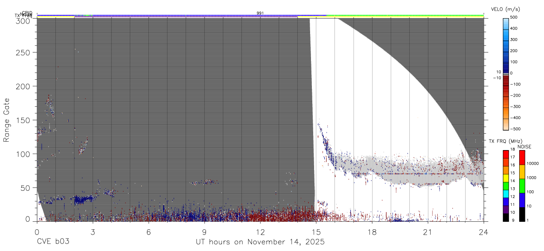Click the "Range Gate" y-axis label
The image size is (544, 251).
[7, 120]
